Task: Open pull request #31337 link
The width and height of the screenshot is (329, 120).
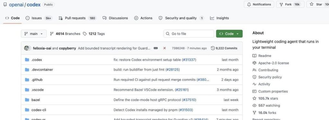Action: pos(189,60)
